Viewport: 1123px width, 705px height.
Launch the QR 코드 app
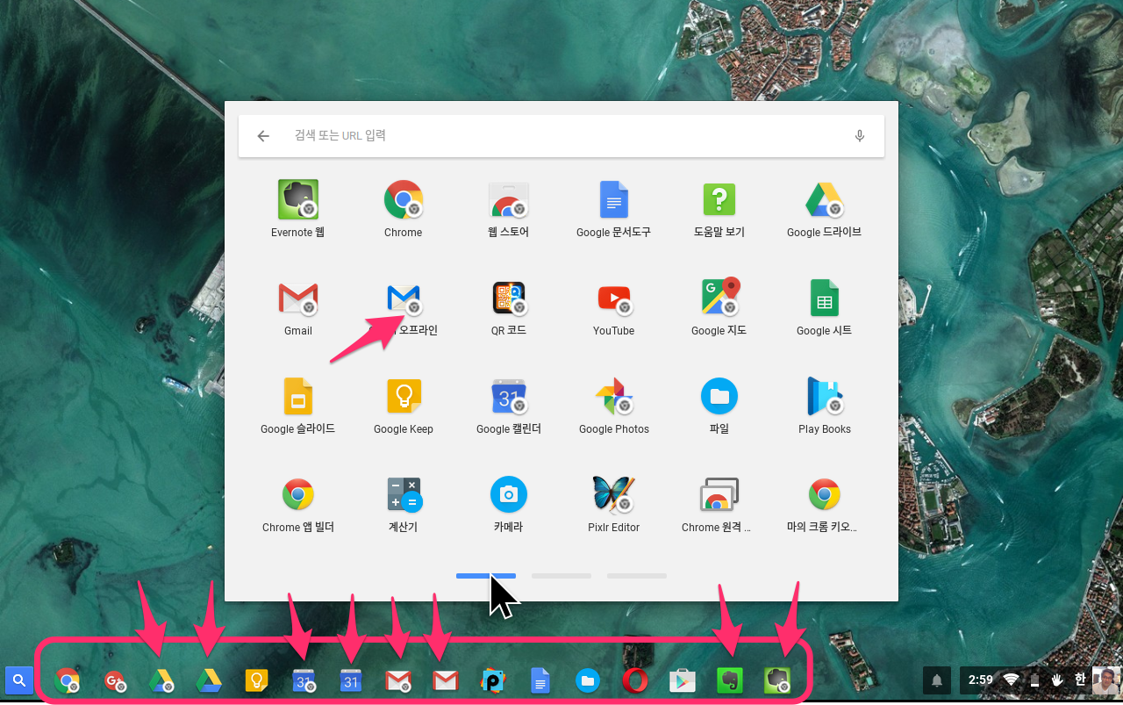(509, 307)
